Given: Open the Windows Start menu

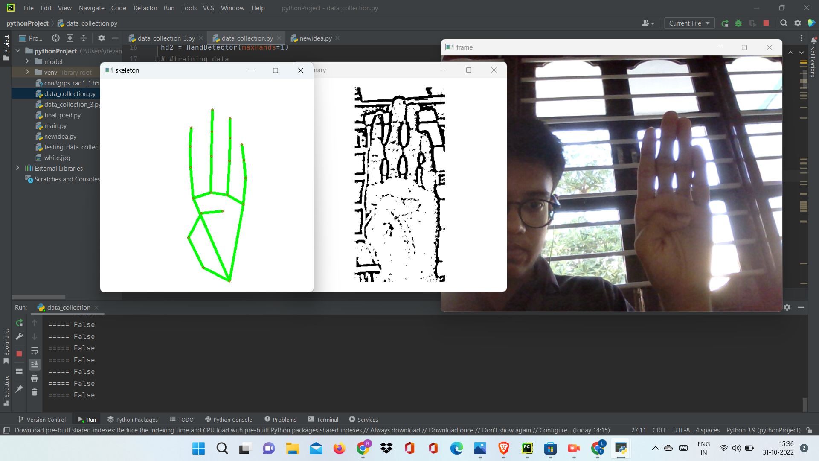Looking at the screenshot, I should tap(198, 448).
